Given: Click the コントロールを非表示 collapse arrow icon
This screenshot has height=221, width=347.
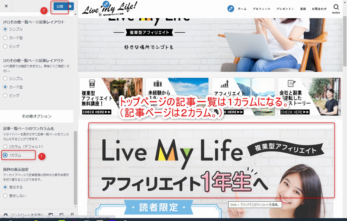Looking at the screenshot, I should point(5,215).
